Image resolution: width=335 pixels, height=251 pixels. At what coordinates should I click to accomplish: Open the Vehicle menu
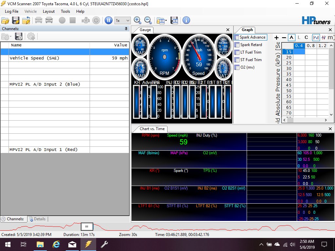tap(30, 11)
